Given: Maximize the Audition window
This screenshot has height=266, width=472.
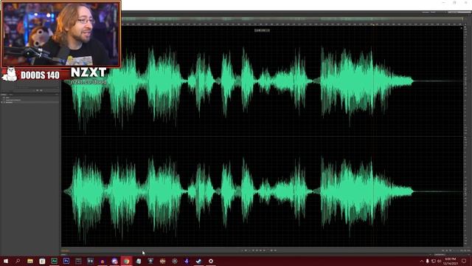Looking at the screenshot, I should pyautogui.click(x=454, y=3).
